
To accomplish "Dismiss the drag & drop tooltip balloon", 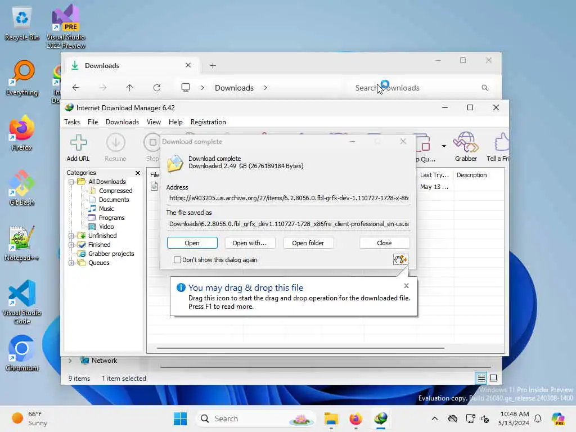I will pyautogui.click(x=406, y=285).
